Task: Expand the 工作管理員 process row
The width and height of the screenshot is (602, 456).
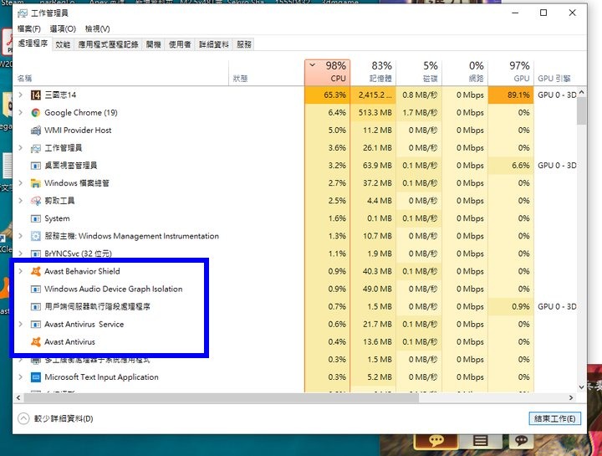Action: tap(21, 147)
